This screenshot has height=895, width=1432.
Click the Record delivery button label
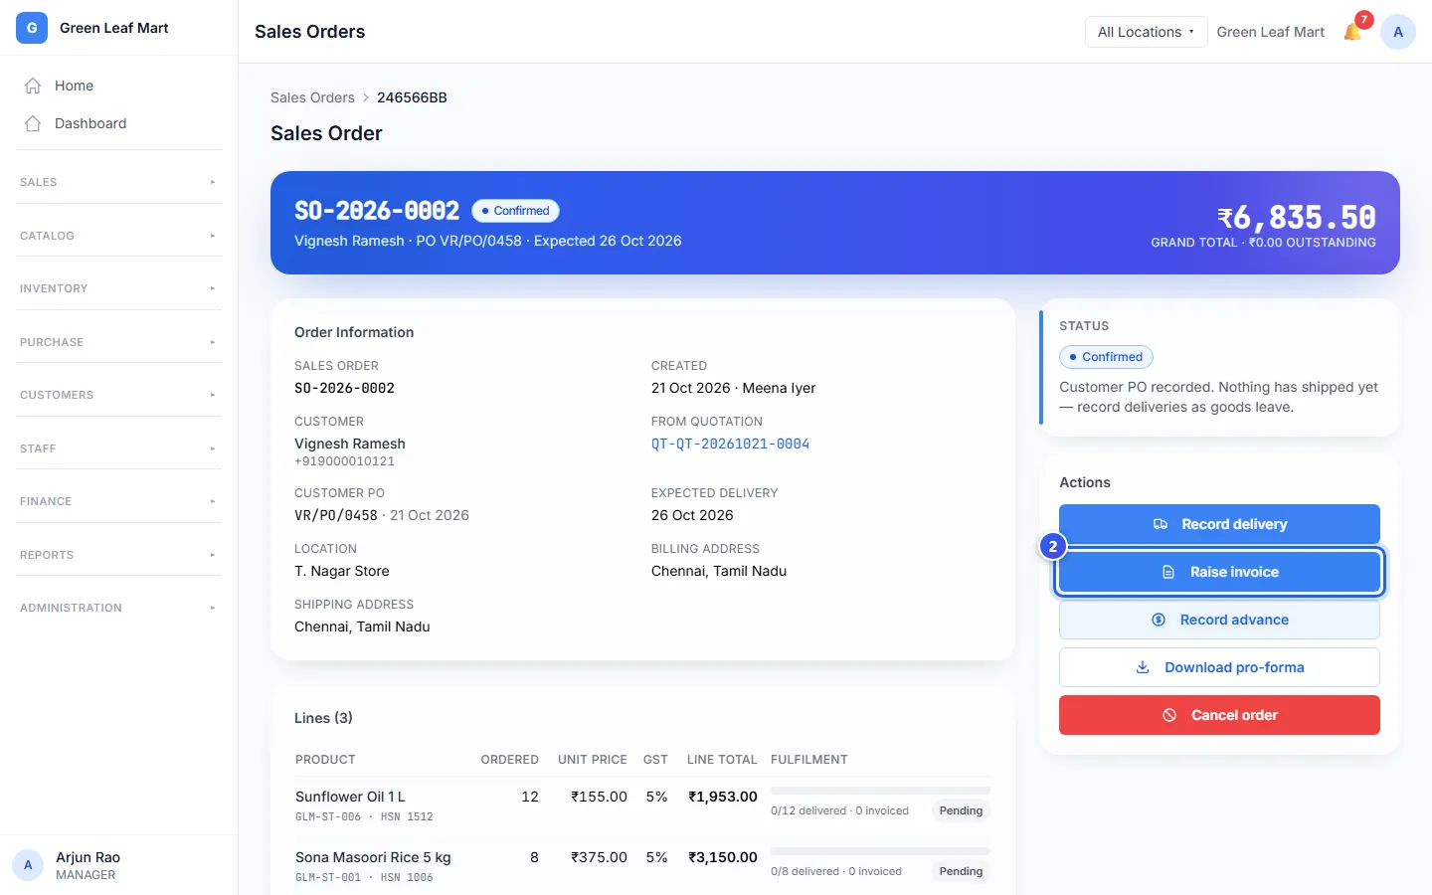pos(1234,524)
